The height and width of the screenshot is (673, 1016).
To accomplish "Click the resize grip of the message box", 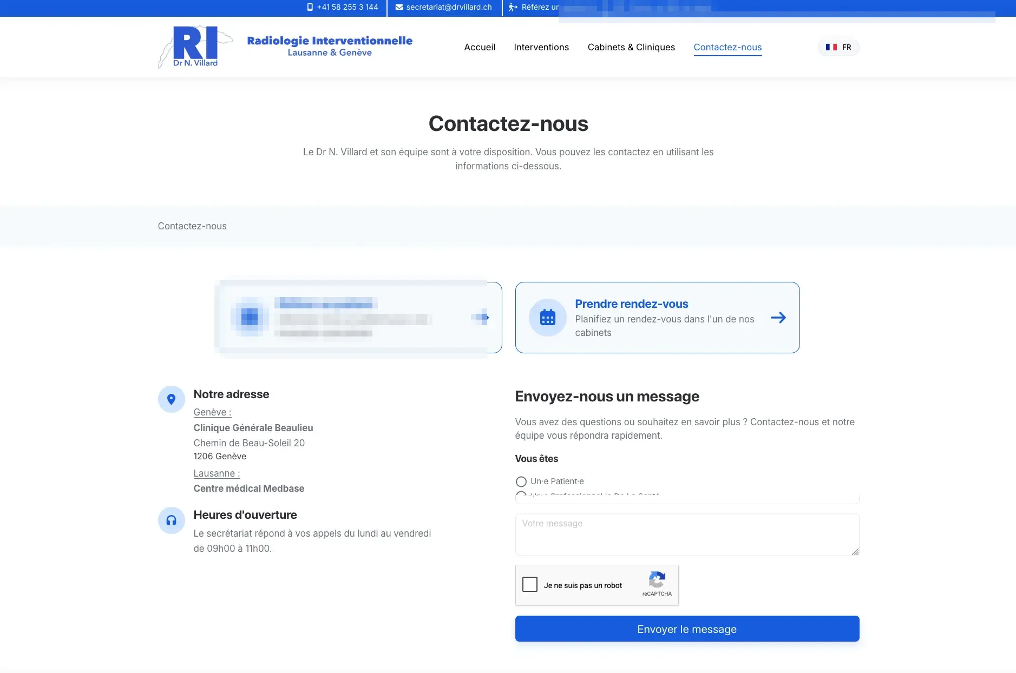I will click(x=855, y=551).
